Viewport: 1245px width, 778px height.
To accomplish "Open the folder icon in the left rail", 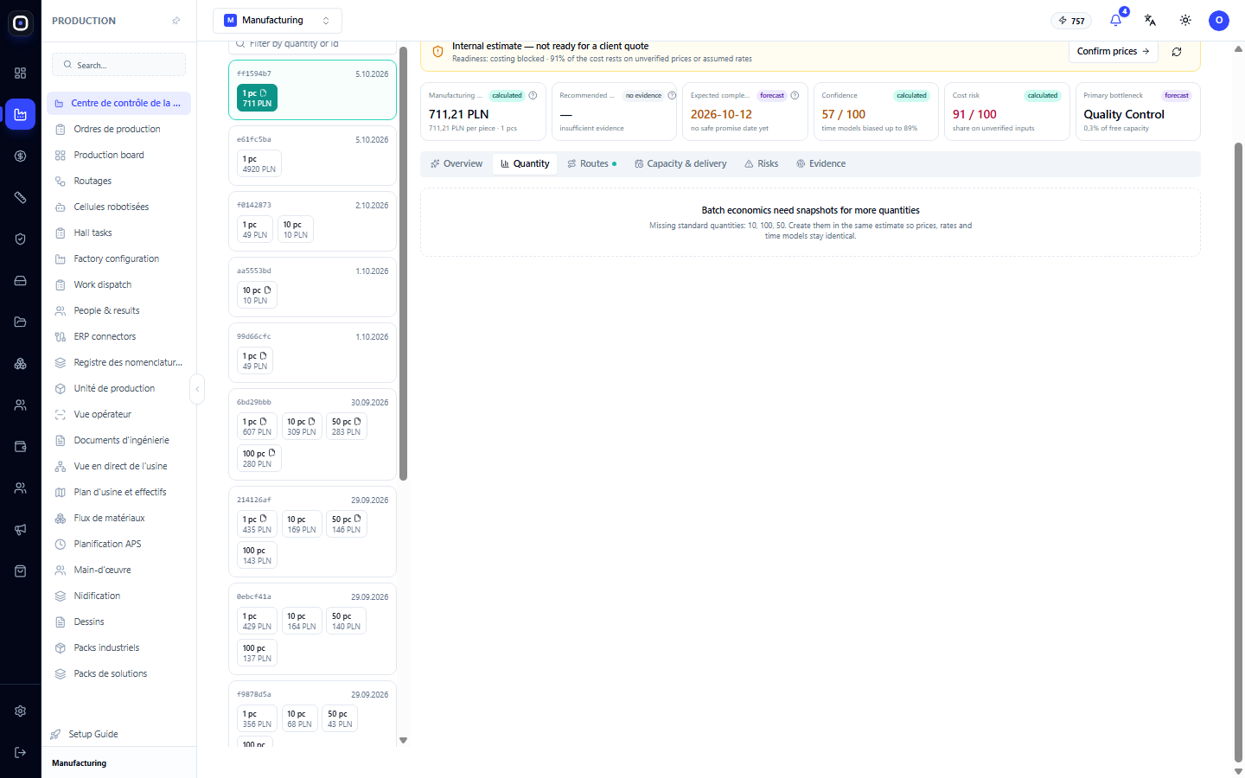I will (x=21, y=322).
